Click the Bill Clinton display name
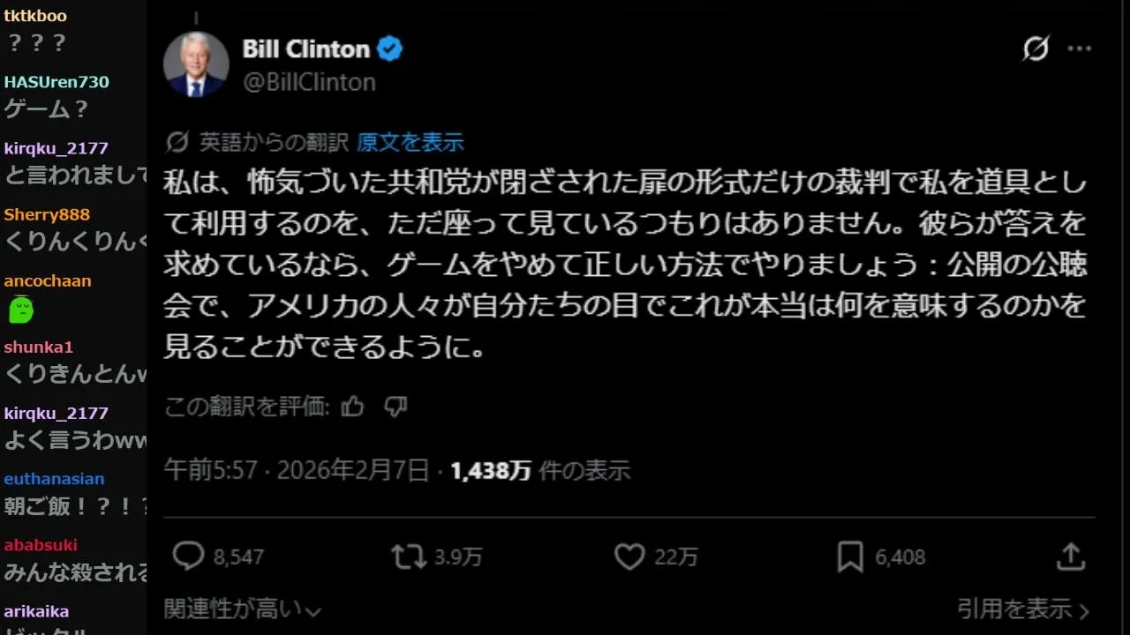This screenshot has width=1130, height=635. point(305,49)
